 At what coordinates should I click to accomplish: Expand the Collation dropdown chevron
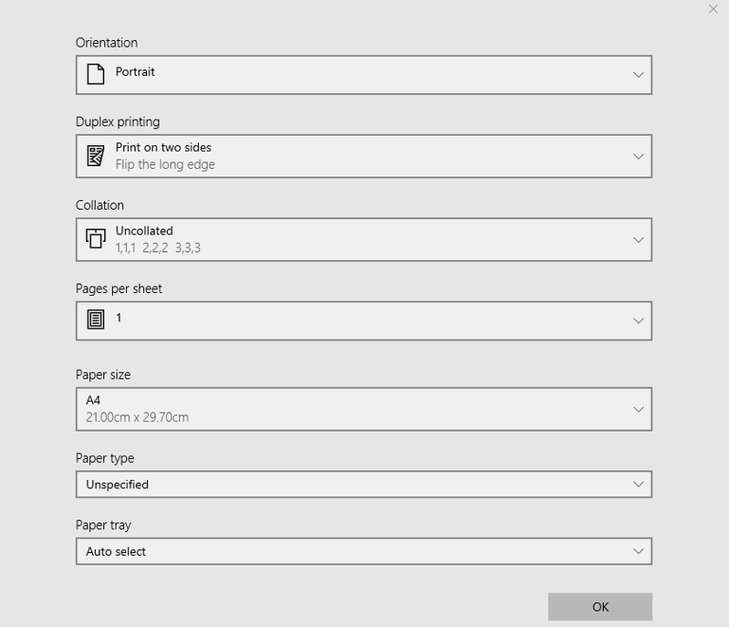pyautogui.click(x=639, y=240)
